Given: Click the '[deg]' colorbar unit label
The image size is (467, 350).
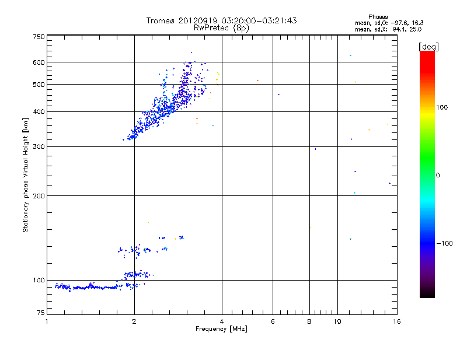Looking at the screenshot, I should tap(428, 47).
